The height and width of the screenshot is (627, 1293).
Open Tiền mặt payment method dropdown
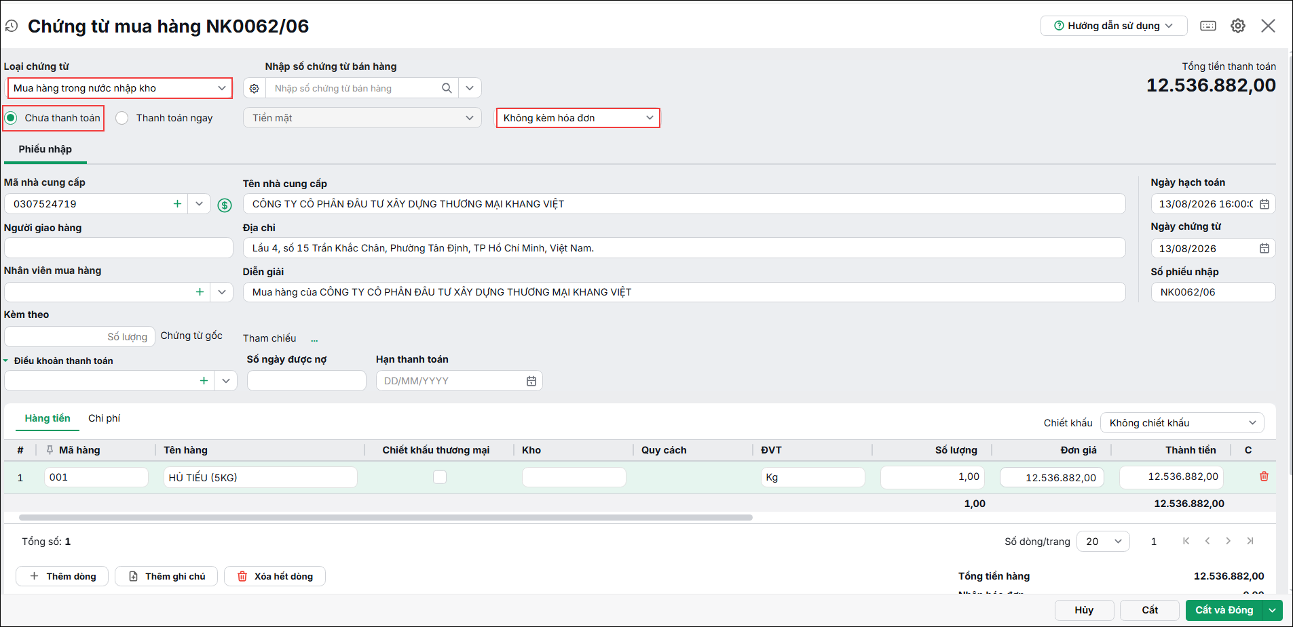pyautogui.click(x=362, y=118)
